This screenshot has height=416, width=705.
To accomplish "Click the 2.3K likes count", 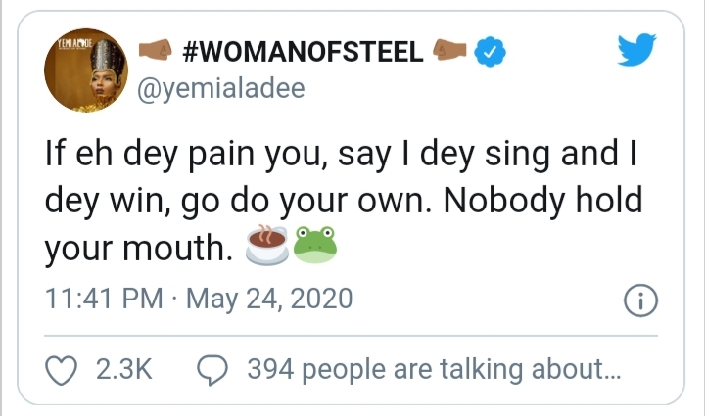I will click(x=122, y=369).
